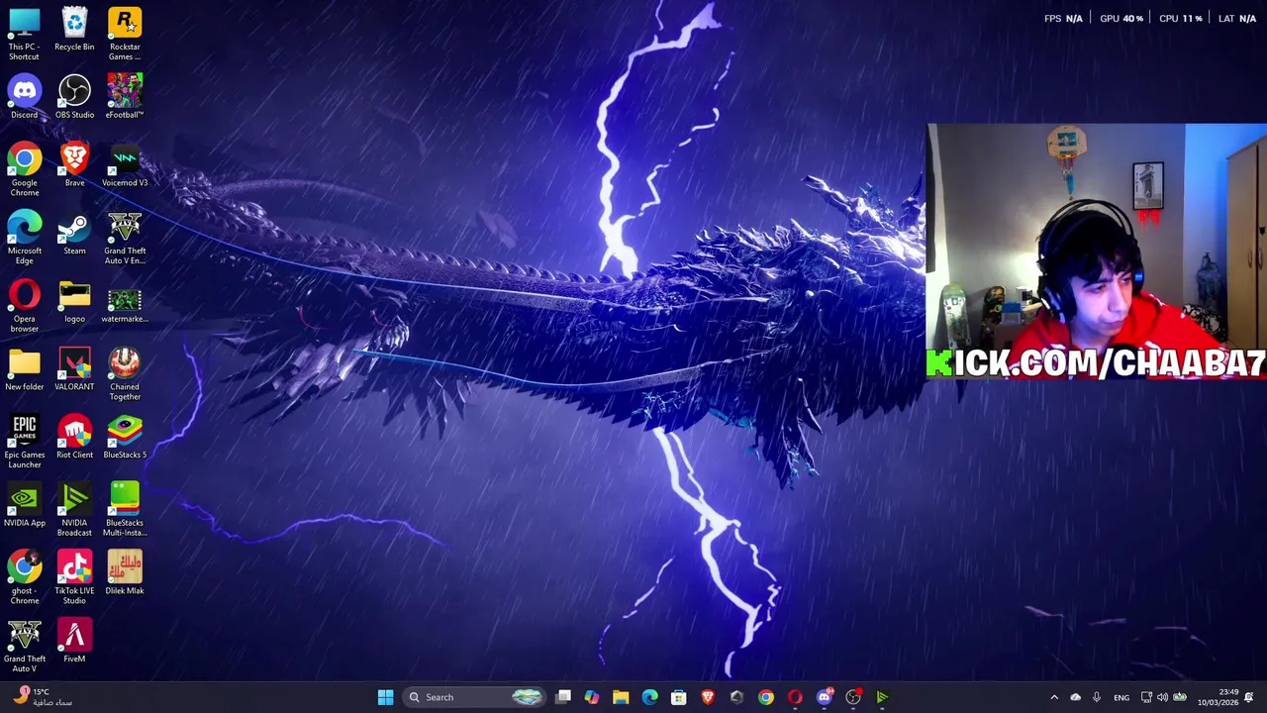Open the volume speaker tray icon
The height and width of the screenshot is (713, 1267).
point(1162,697)
